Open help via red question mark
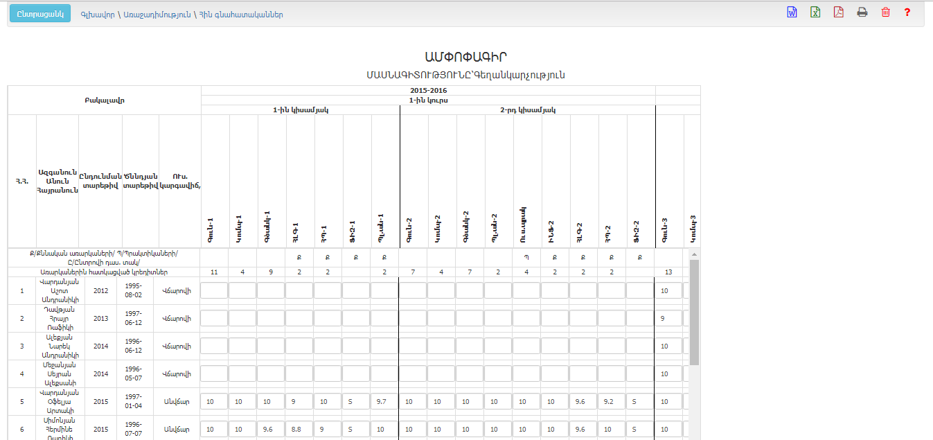The image size is (933, 440). (907, 12)
